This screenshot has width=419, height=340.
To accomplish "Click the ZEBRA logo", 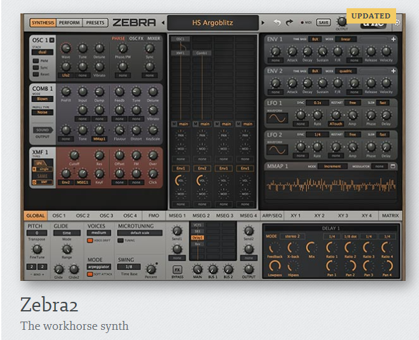I will tap(134, 23).
